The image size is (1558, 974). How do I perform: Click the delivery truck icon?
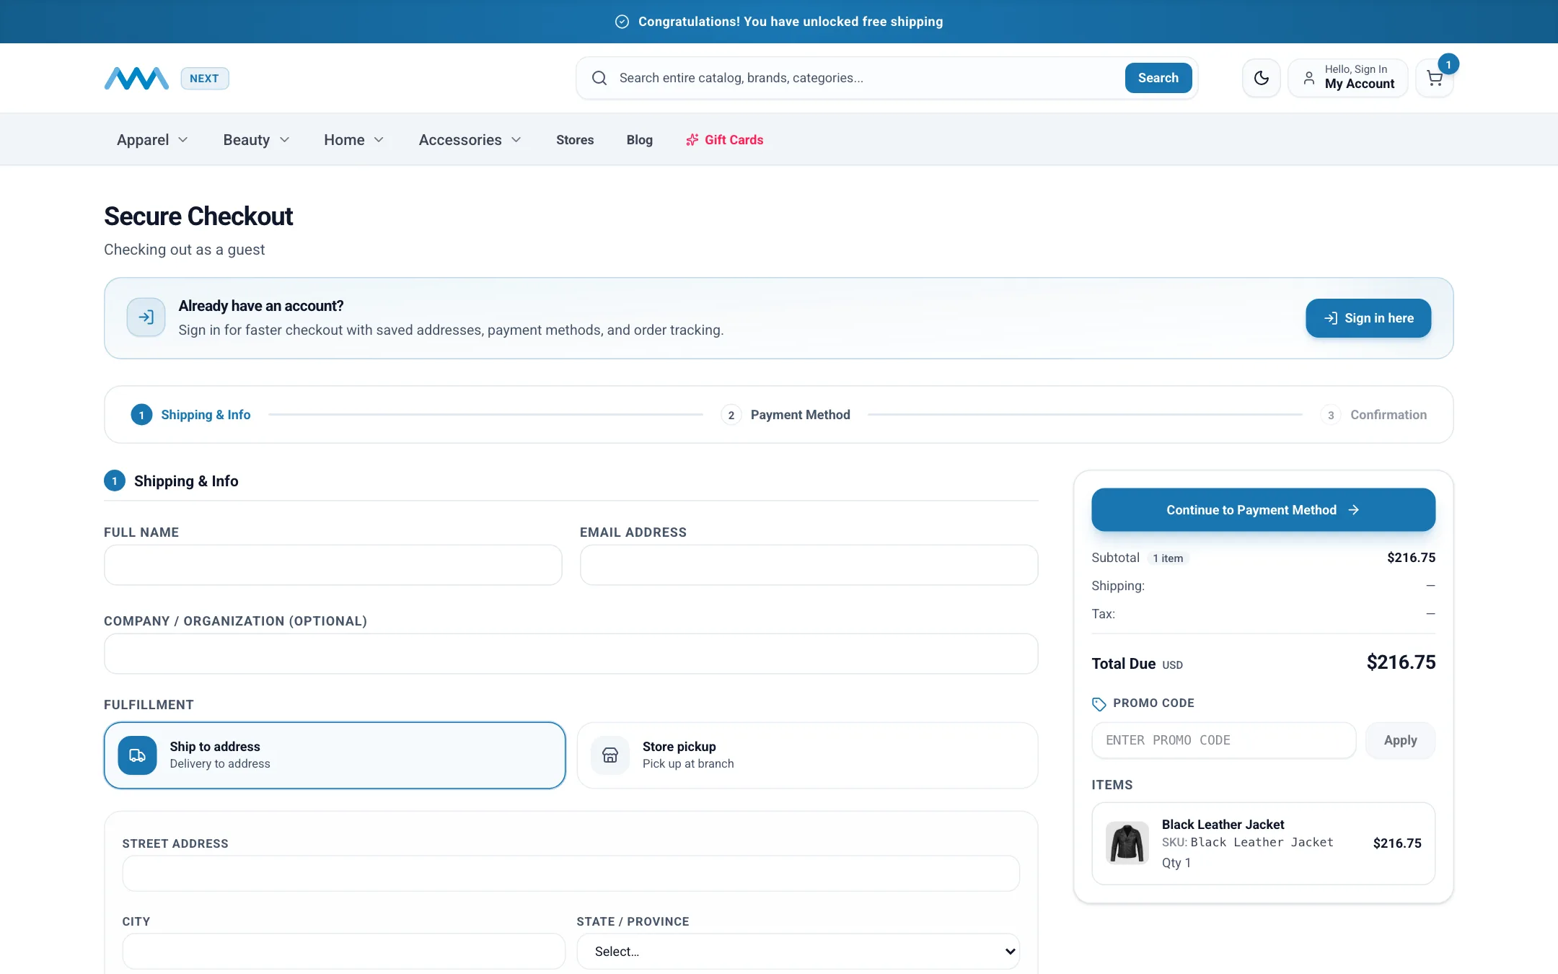137,755
